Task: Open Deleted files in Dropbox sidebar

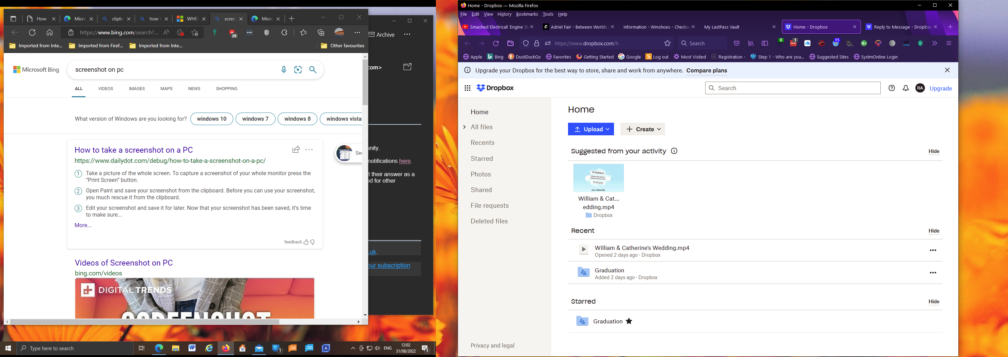Action: pyautogui.click(x=489, y=221)
